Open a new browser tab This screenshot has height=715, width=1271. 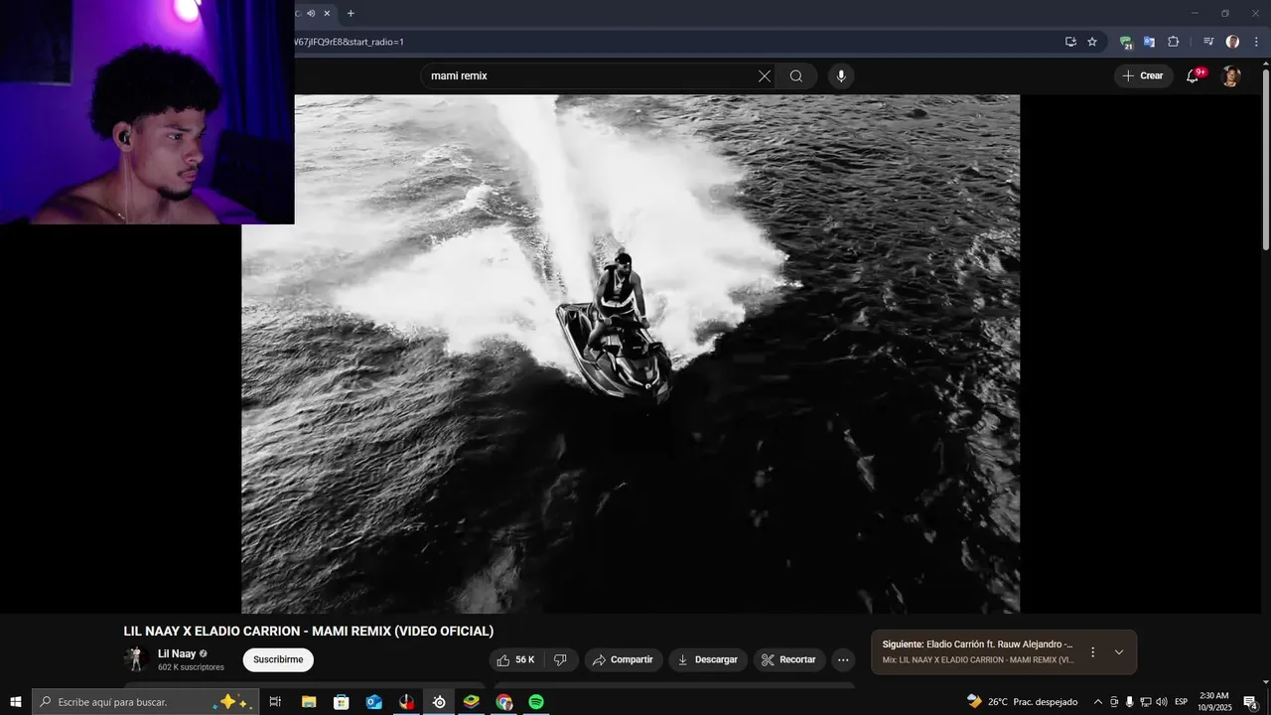(x=351, y=13)
